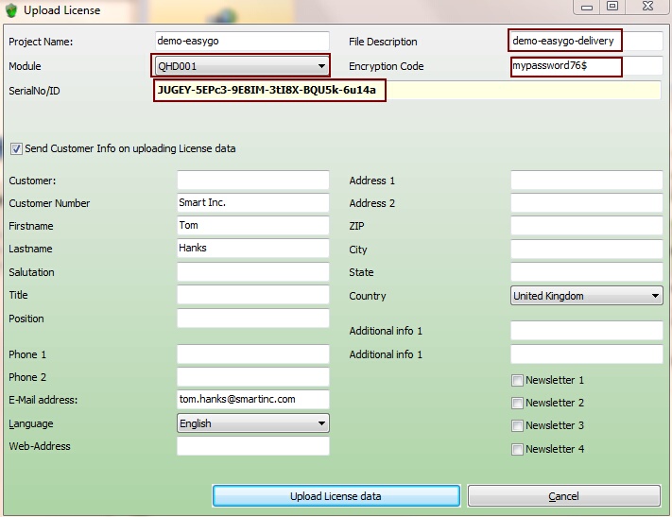The height and width of the screenshot is (517, 672).
Task: Expand the Country dropdown list
Action: click(655, 296)
